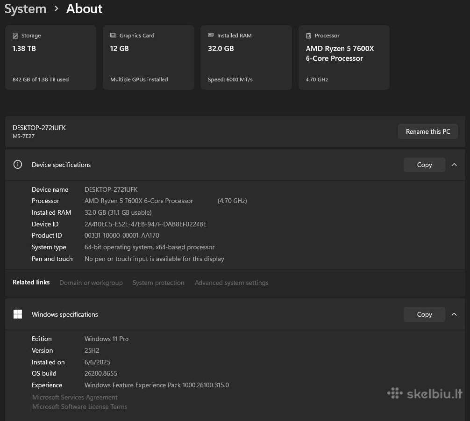Click the Experience label

point(47,385)
